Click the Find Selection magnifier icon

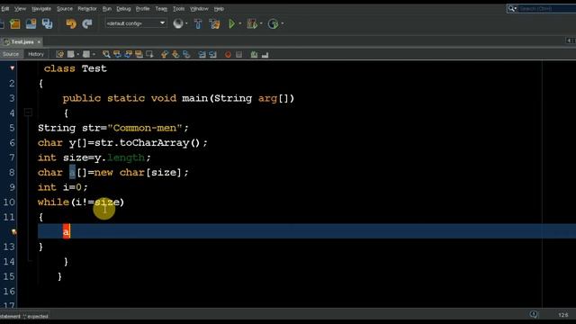(x=106, y=55)
